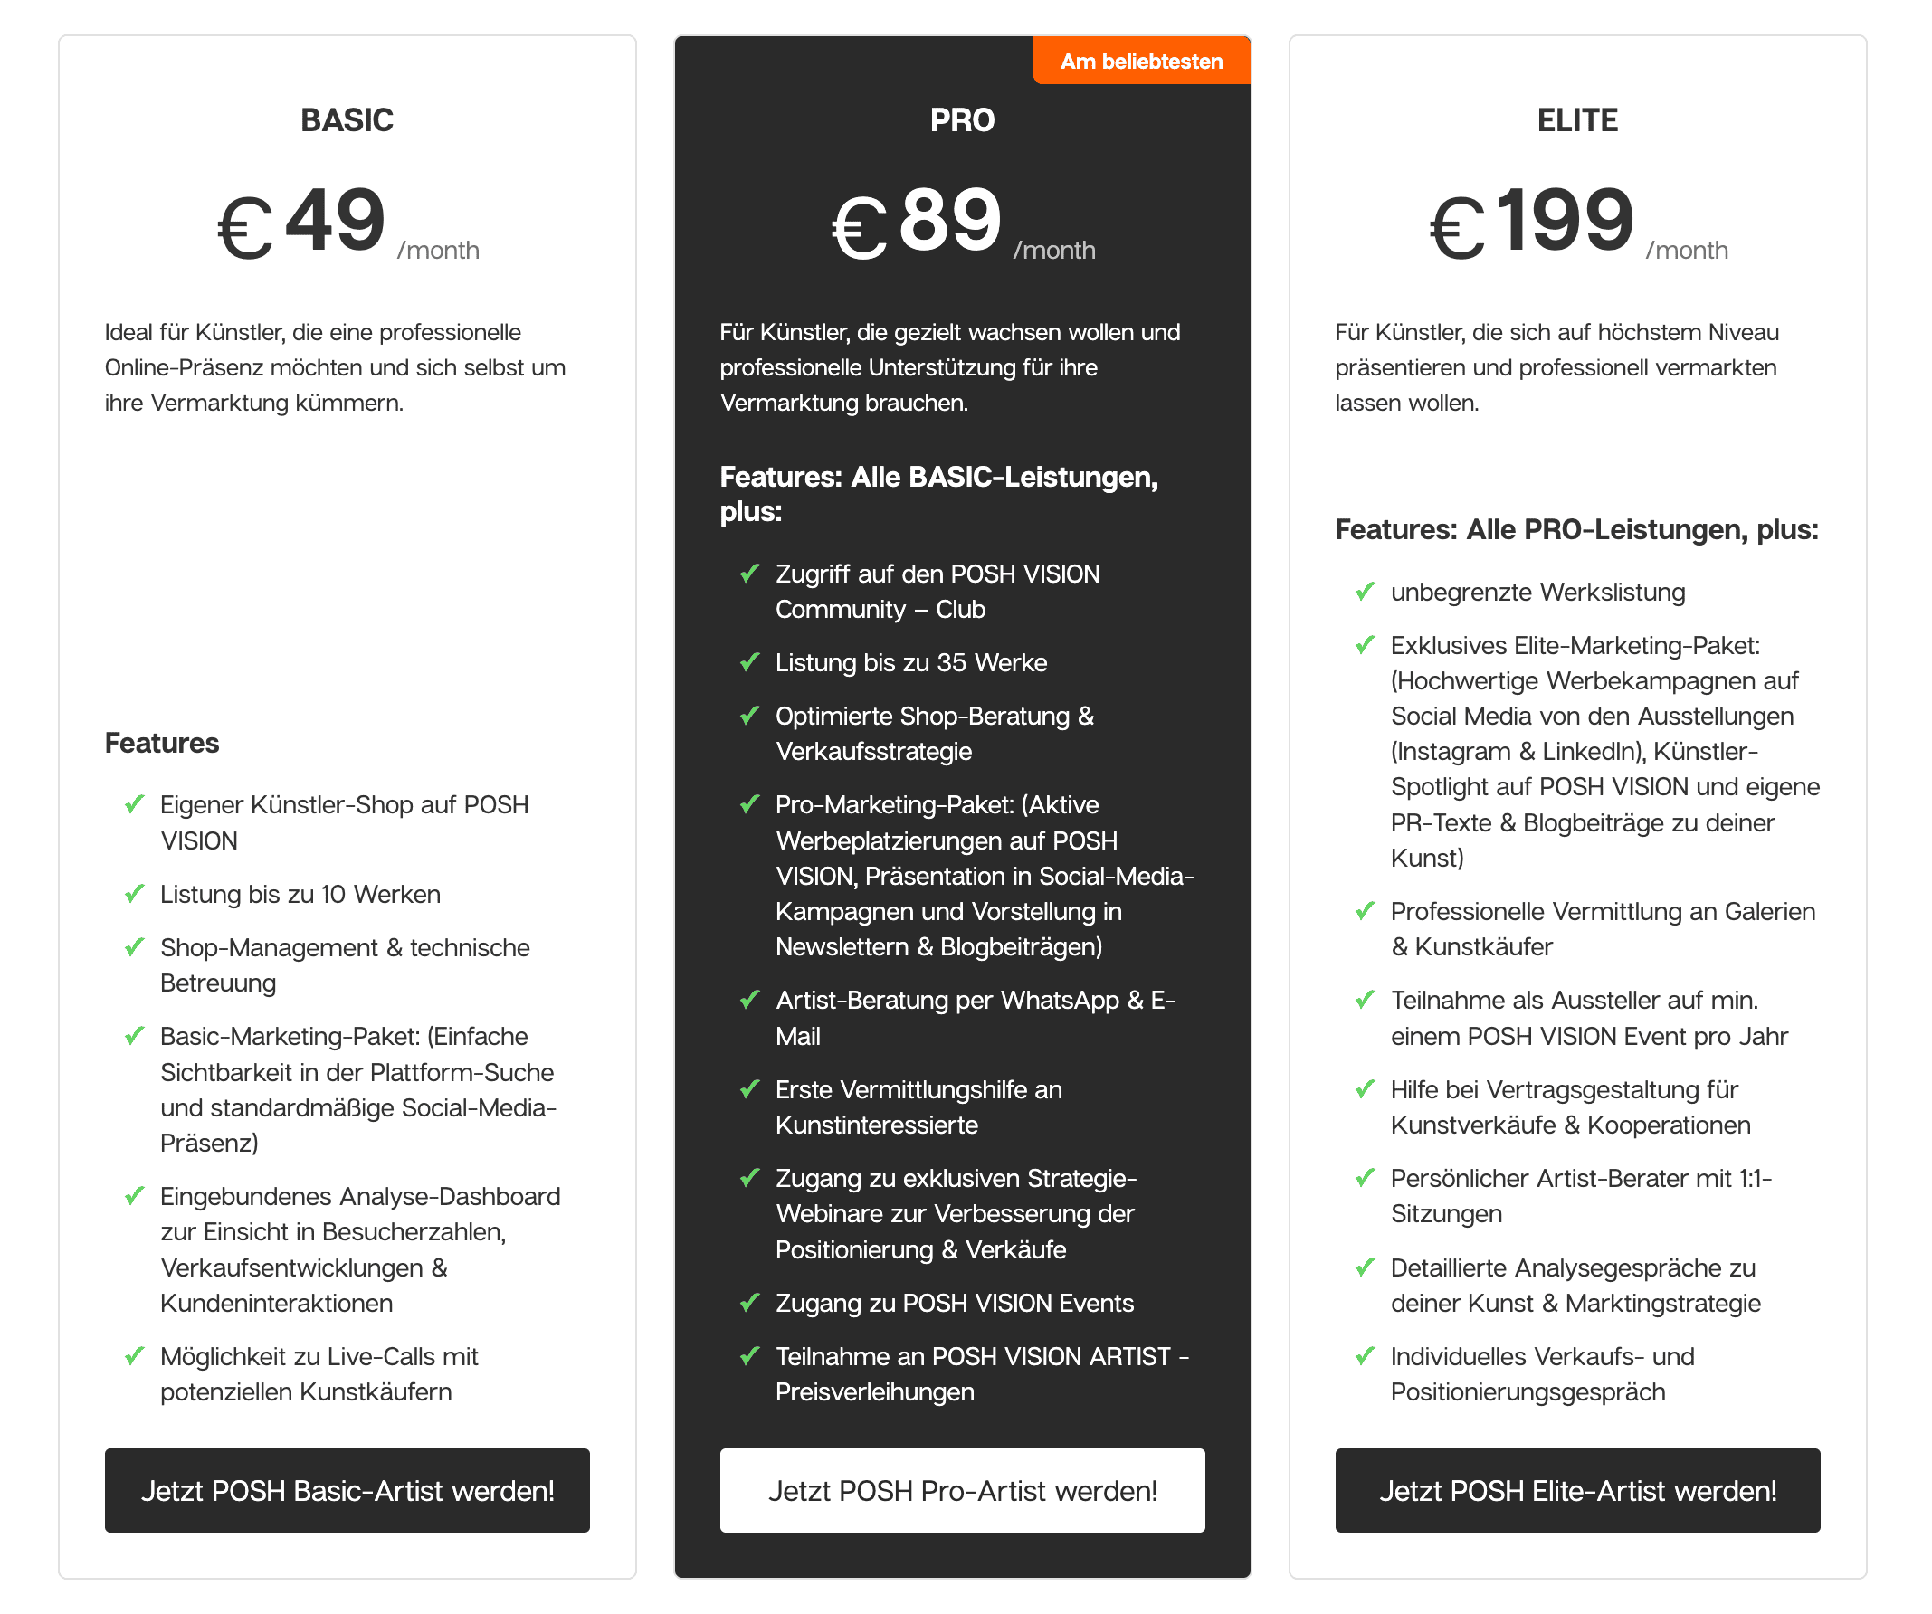The image size is (1932, 1614).
Task: Click checkmark beside 'Eigener Künstler-Shop auf POSH VISION'
Action: coord(134,804)
